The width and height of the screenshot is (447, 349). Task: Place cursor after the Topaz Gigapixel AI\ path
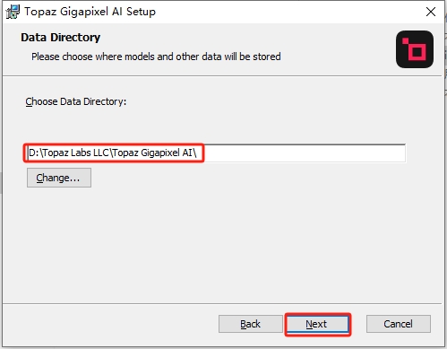(198, 153)
